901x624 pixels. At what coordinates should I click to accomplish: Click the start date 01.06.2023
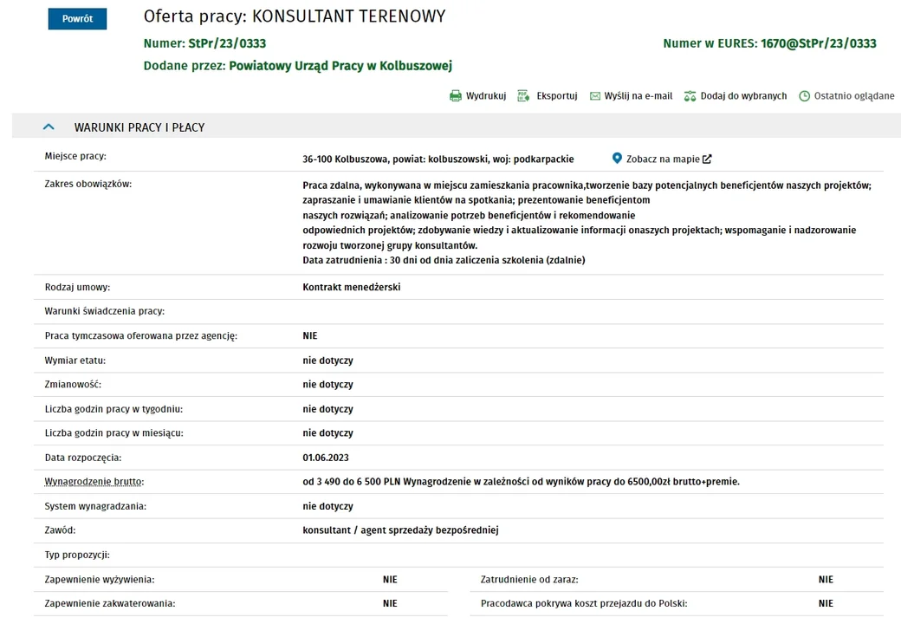[x=325, y=458]
